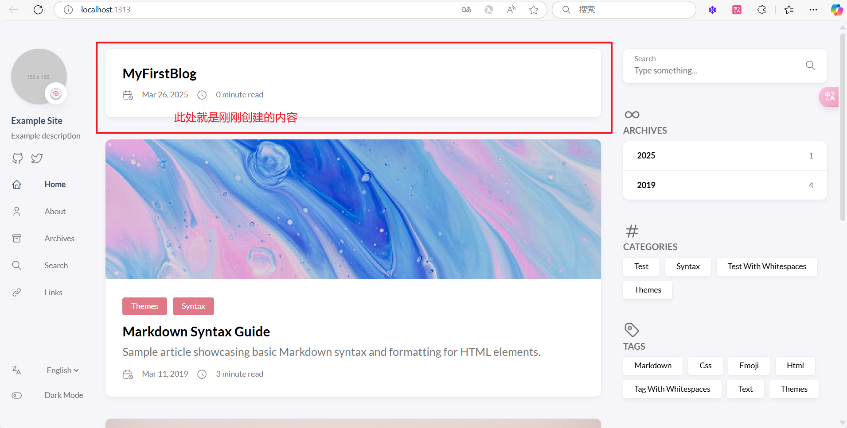Refresh the page with reload icon
The image size is (847, 428).
click(x=38, y=10)
